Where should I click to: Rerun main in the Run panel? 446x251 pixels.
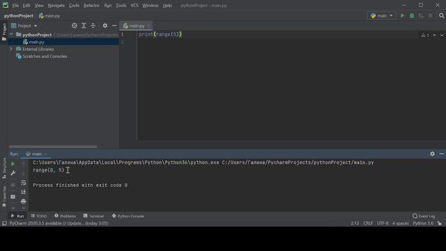[x=13, y=164]
